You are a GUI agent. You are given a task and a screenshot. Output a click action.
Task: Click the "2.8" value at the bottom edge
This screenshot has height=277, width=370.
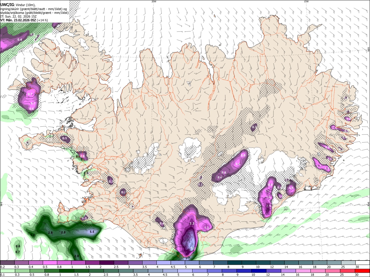click(77, 256)
